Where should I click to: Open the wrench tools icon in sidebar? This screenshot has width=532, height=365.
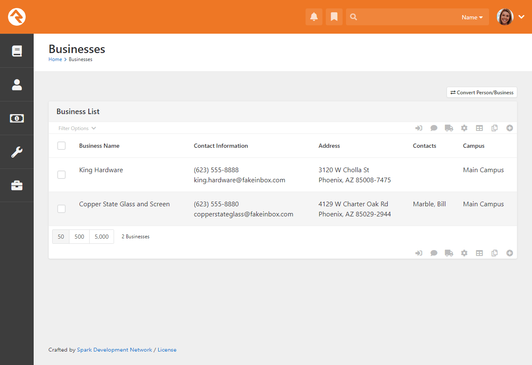[x=17, y=152]
